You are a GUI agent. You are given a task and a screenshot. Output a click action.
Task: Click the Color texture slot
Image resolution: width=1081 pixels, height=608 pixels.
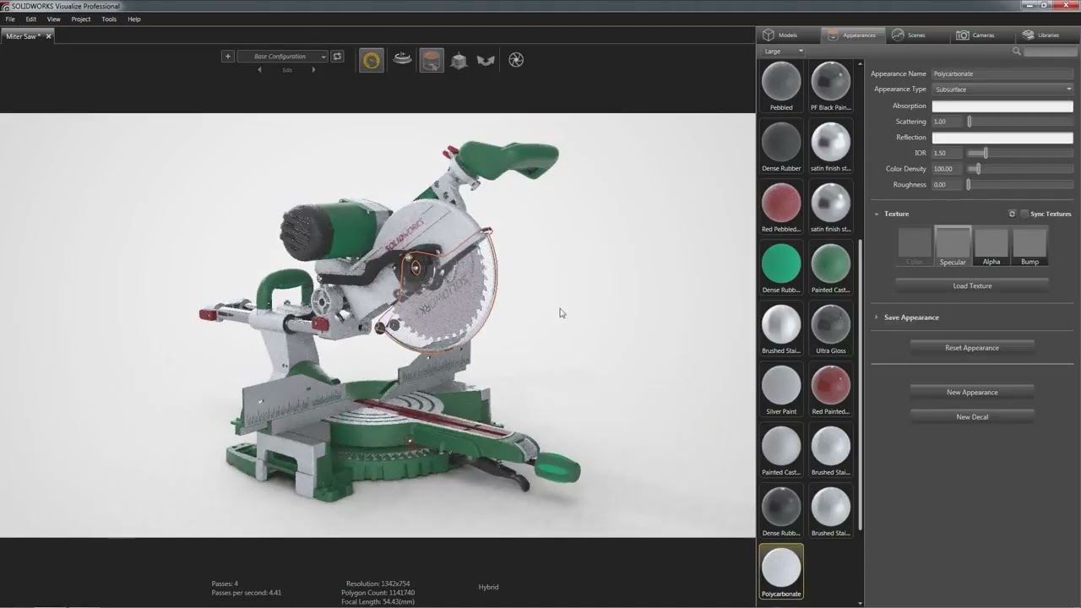[915, 247]
